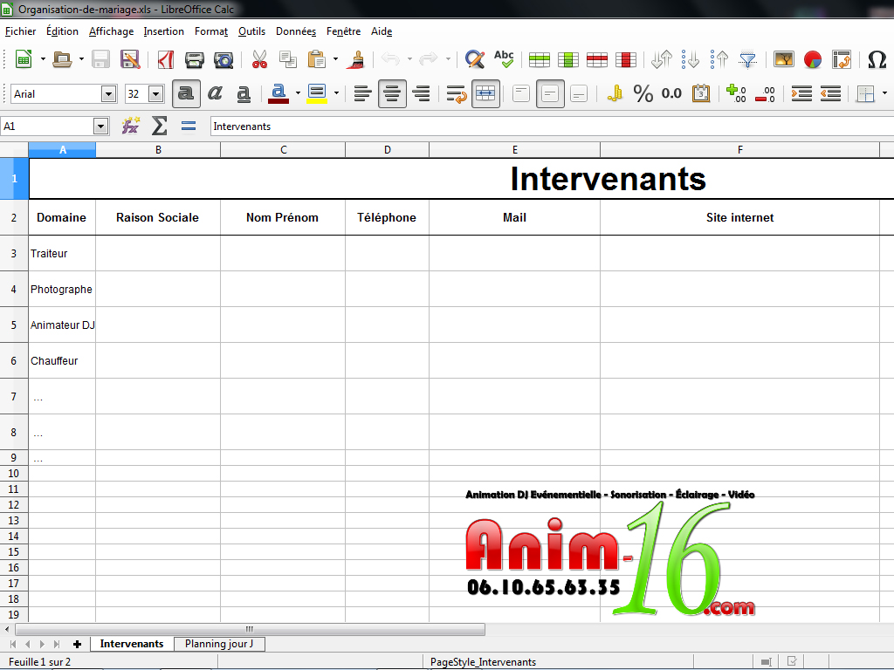
Task: Toggle Merge and Center Cells
Action: point(485,93)
